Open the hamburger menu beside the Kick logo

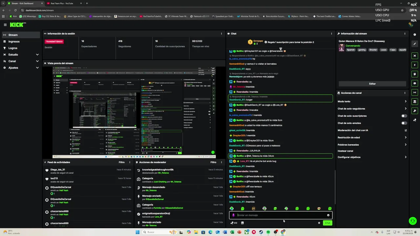(5, 25)
